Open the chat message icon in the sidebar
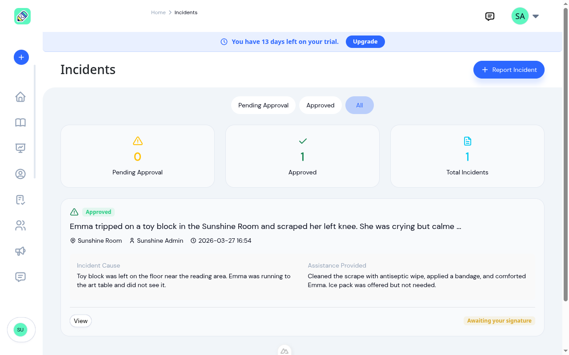This screenshot has width=569, height=355. tap(20, 277)
